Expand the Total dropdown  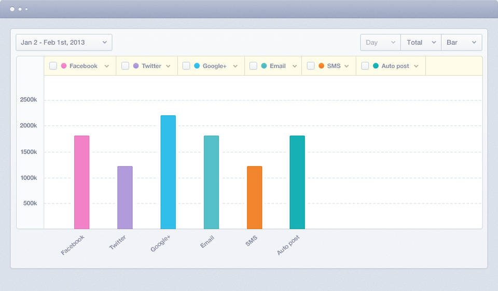point(420,43)
